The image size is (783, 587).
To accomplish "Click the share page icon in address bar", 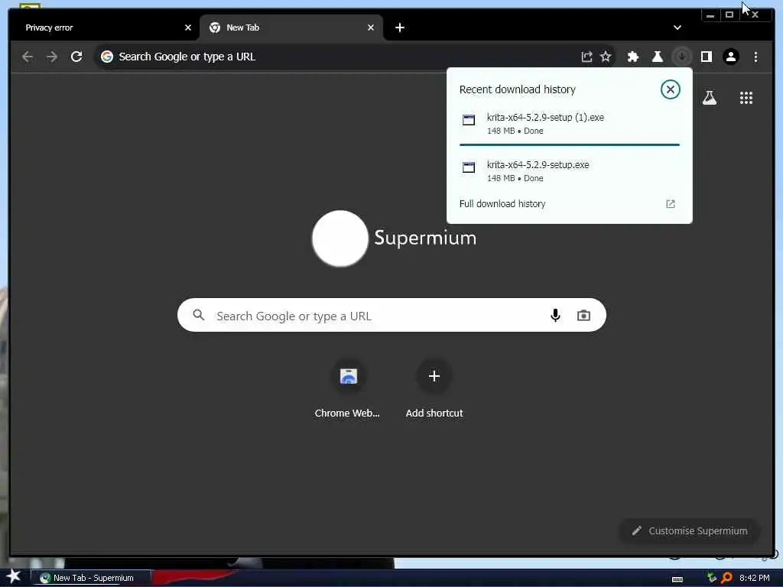I will (x=586, y=57).
